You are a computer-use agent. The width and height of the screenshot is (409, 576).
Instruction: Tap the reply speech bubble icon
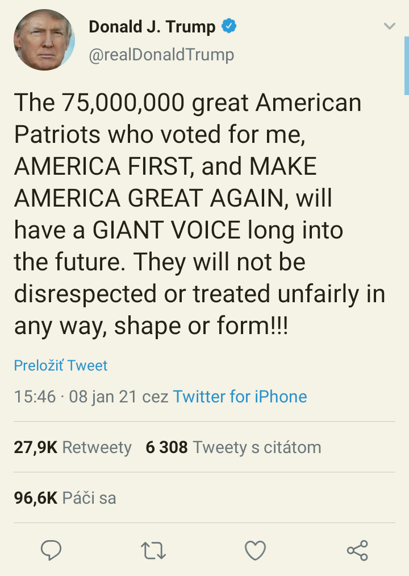(51, 550)
